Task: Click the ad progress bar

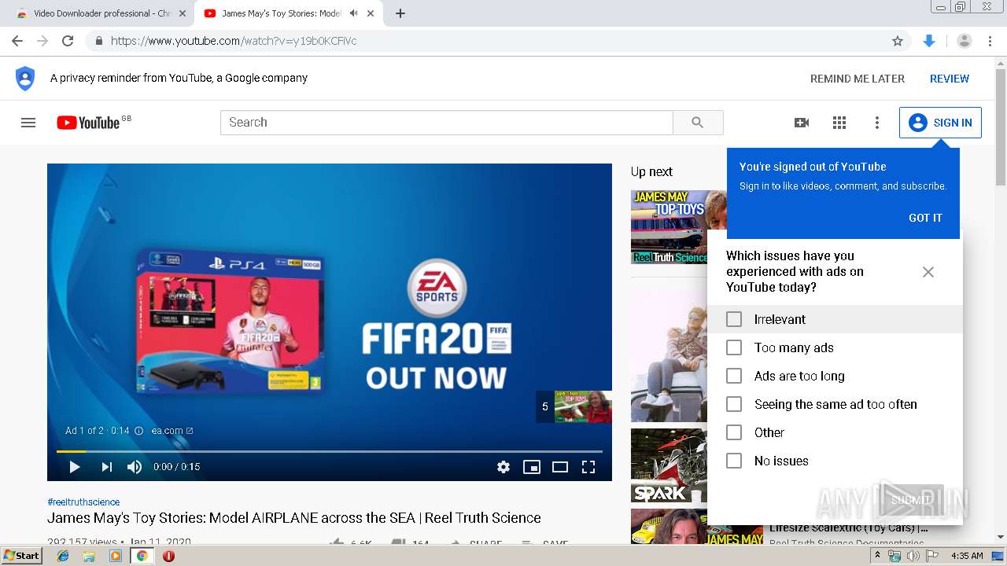Action: (x=330, y=451)
